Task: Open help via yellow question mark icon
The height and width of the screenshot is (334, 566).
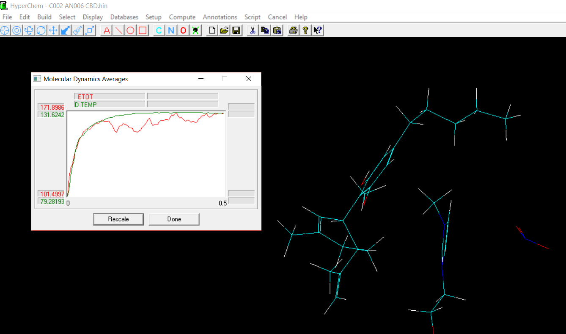Action: (x=305, y=30)
